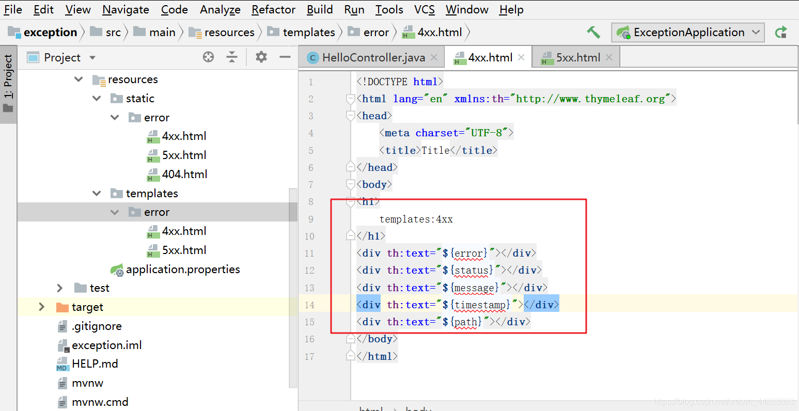Open the Tools menu
Screen dimensions: 799x411
click(x=389, y=9)
